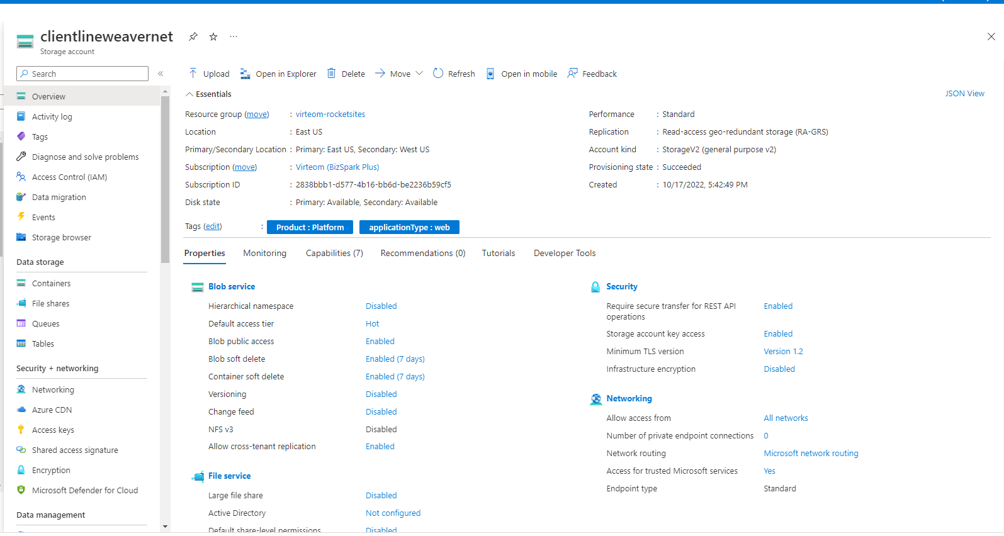Open the Capabilities (7) tab
Image resolution: width=1004 pixels, height=536 pixels.
tap(334, 253)
